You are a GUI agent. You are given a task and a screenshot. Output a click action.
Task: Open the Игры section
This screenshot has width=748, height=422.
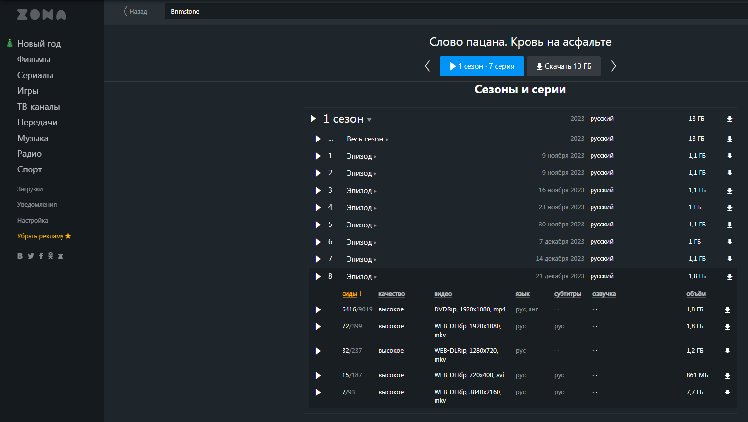pyautogui.click(x=28, y=91)
